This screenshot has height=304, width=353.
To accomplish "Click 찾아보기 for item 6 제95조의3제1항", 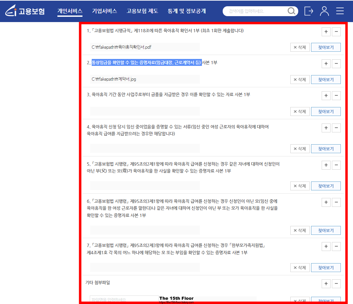I will pyautogui.click(x=326, y=230).
